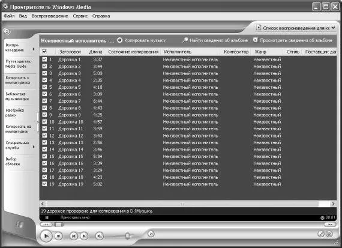Screen dimensions: 342x248
Task: Click the Play button
Action: point(46,236)
